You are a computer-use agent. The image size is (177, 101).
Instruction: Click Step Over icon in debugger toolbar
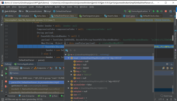point(56,68)
